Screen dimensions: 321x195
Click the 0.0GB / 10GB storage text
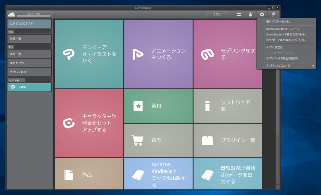pos(34,14)
